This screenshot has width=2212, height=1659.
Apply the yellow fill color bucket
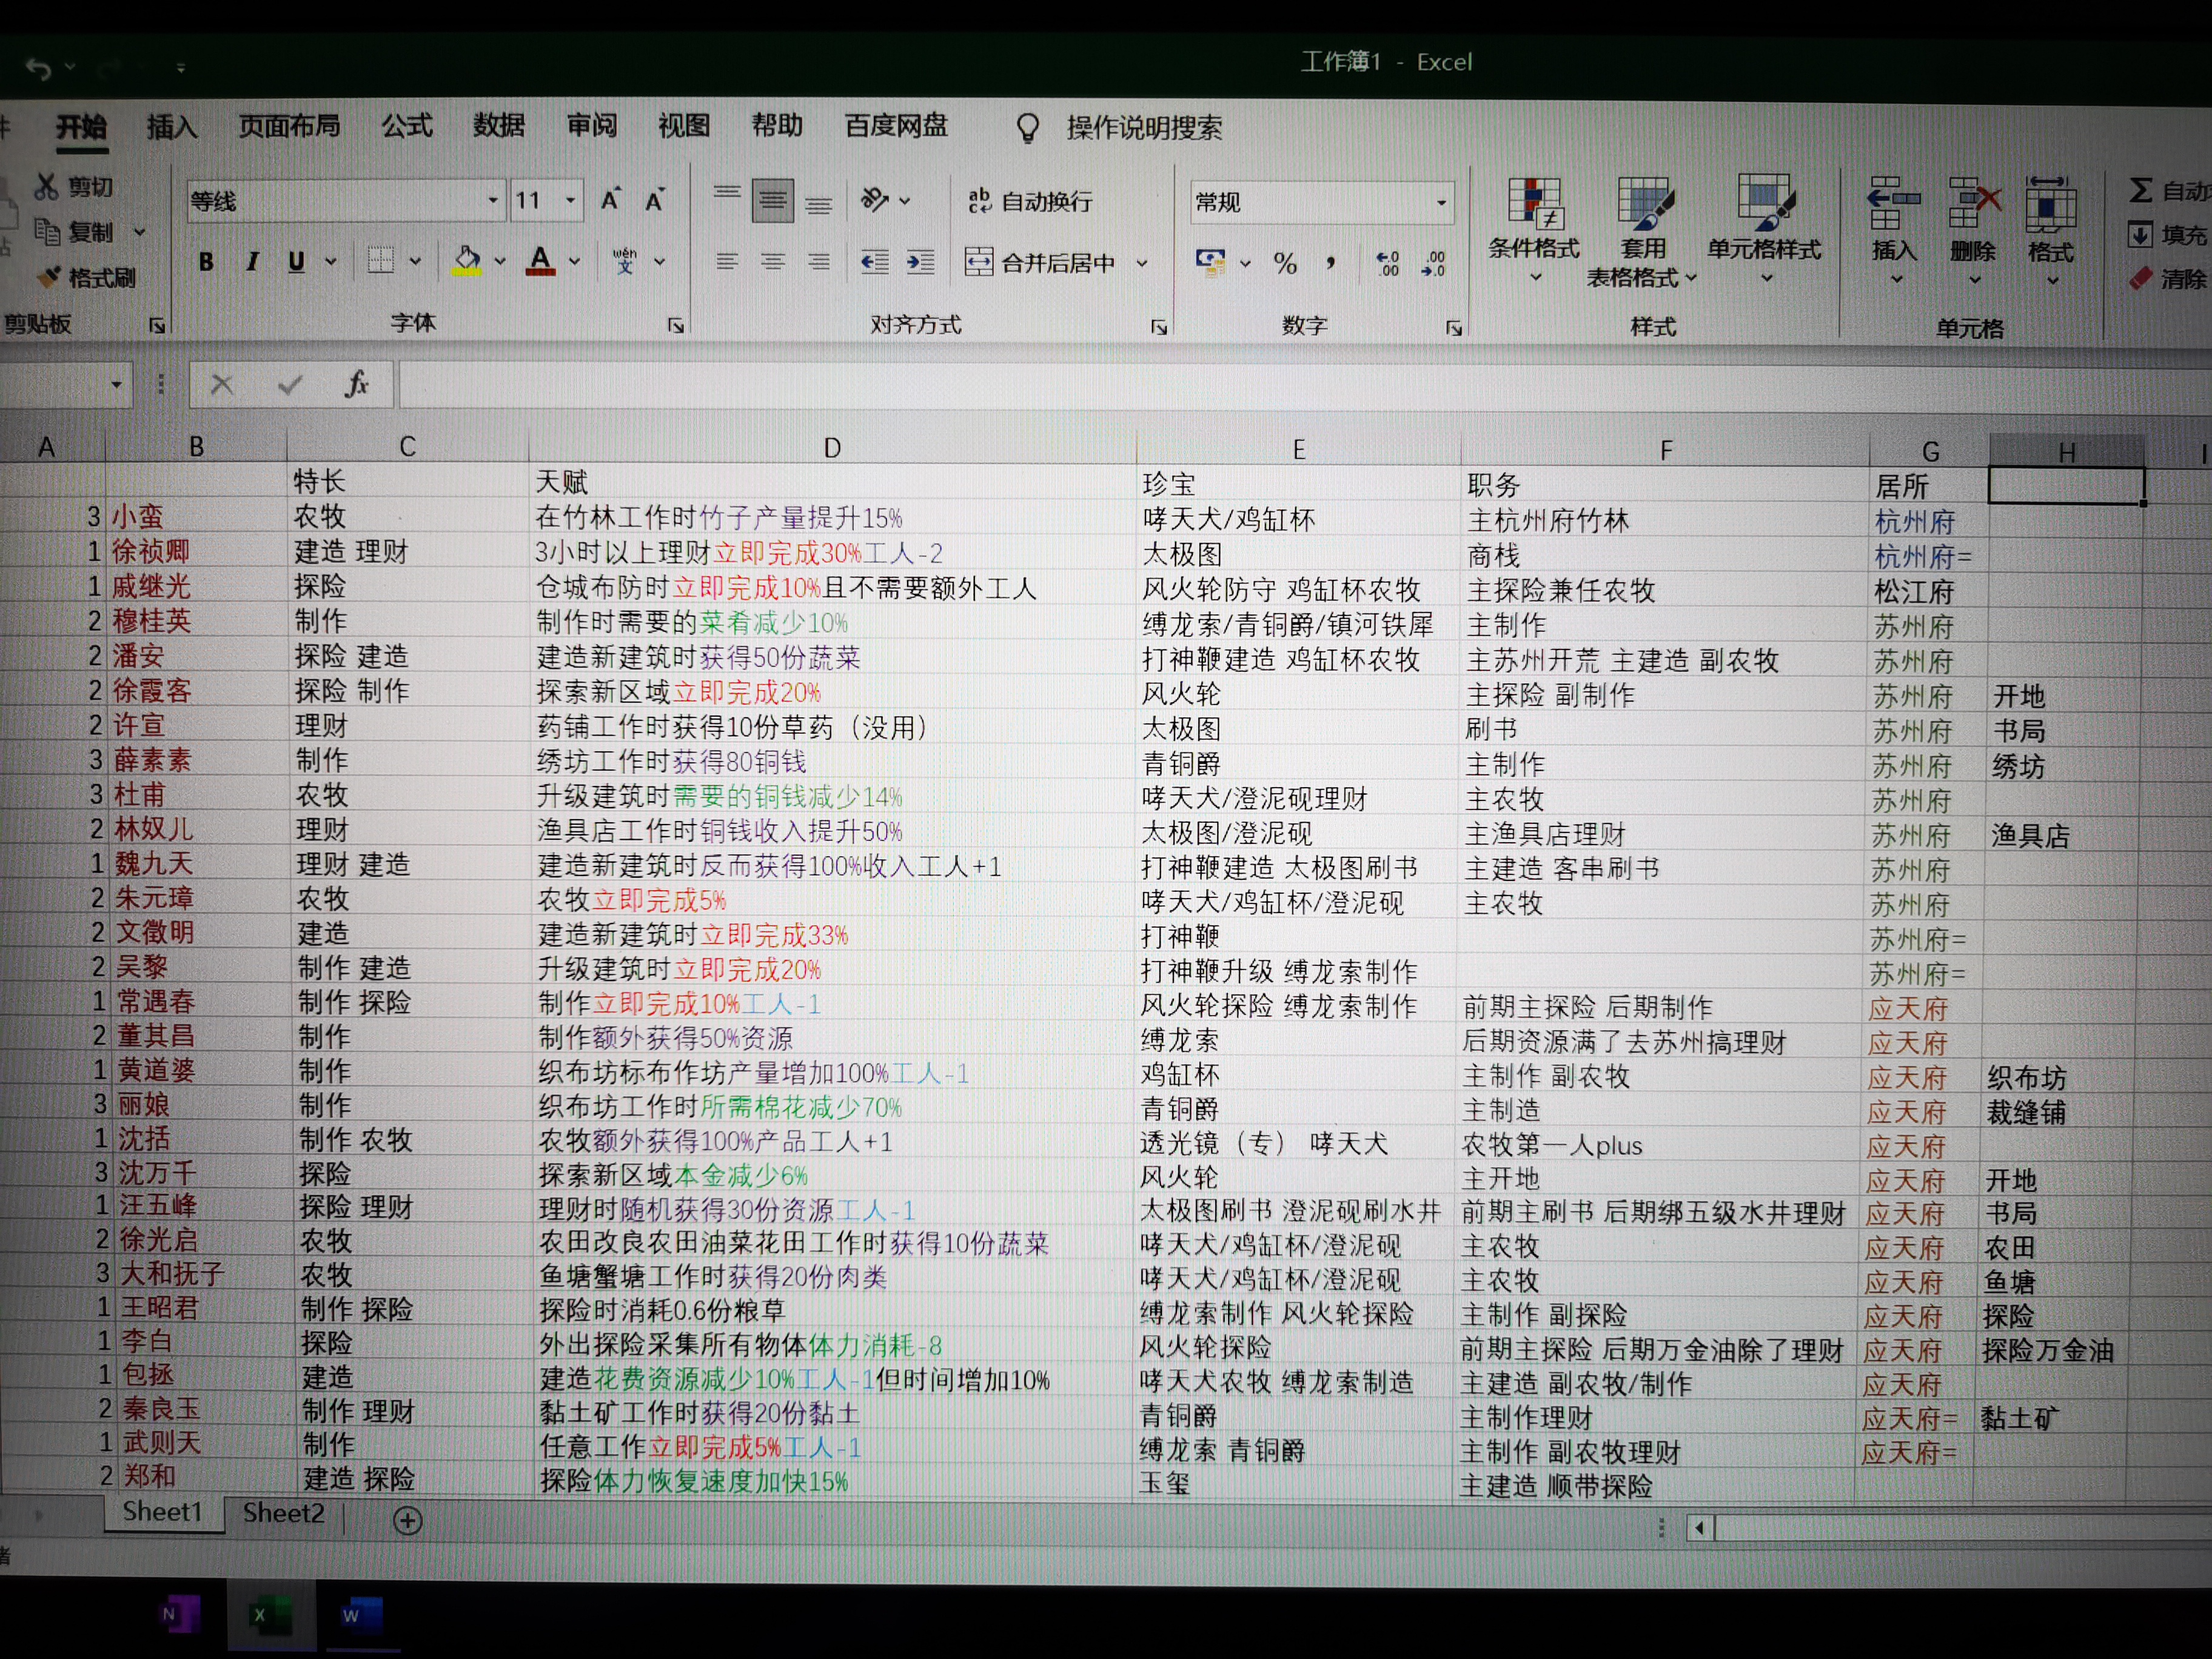466,261
